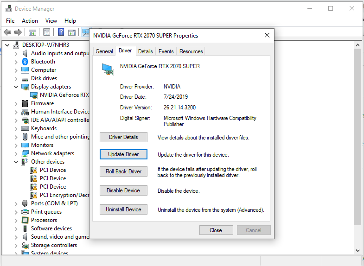
Task: Click the Audio inputs and outputs speaker icon
Action: [25, 53]
